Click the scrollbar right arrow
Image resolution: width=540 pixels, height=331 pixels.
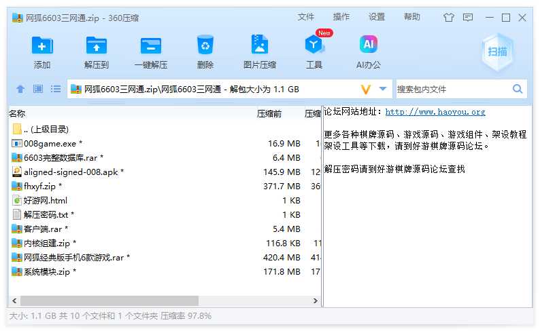click(x=315, y=300)
